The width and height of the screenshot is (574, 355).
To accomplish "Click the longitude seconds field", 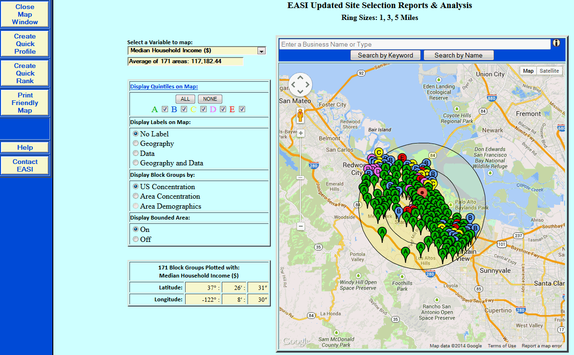I will [258, 299].
